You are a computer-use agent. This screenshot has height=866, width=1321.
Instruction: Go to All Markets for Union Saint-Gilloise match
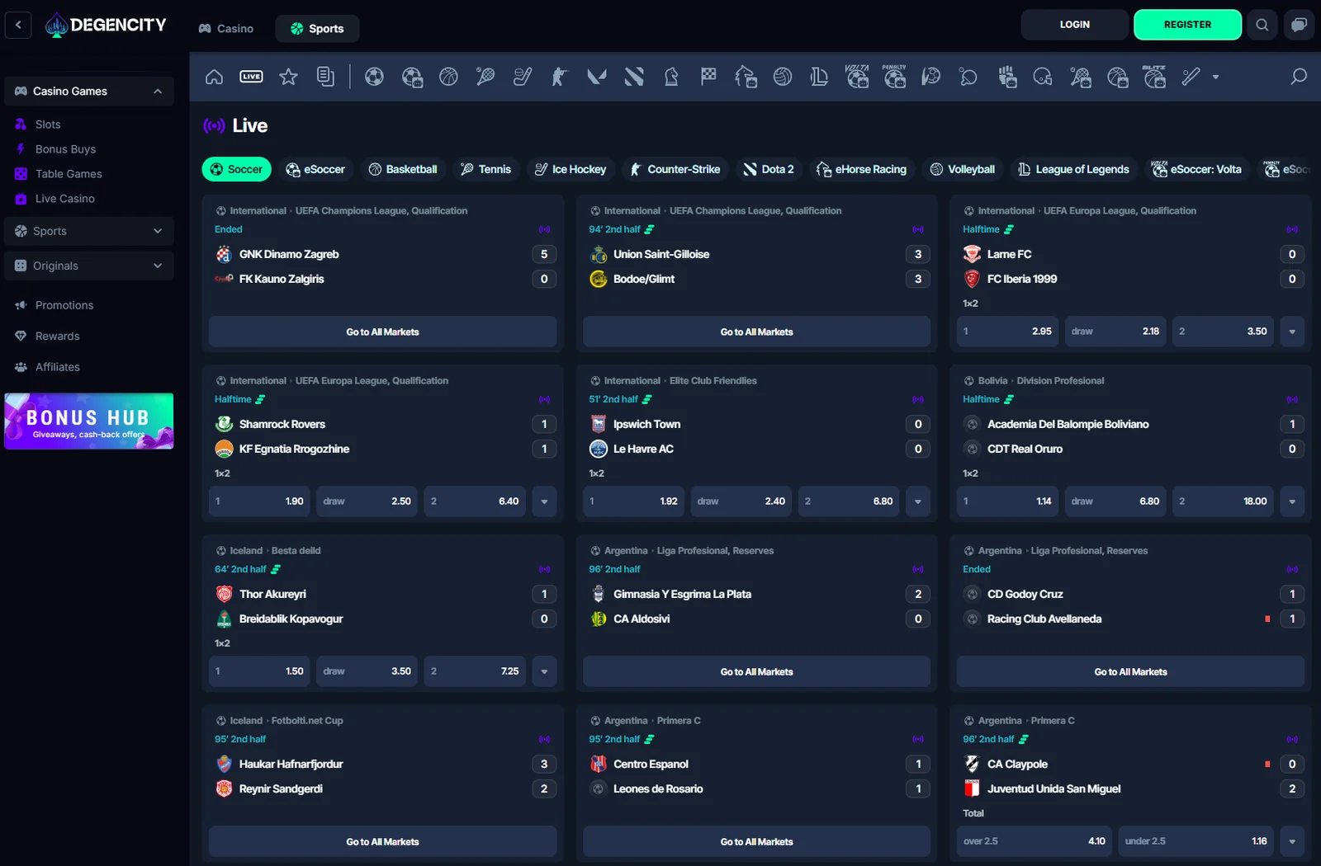[756, 332]
